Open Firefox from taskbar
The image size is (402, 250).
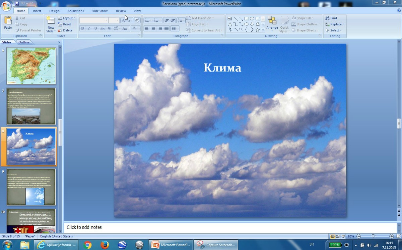click(105, 245)
